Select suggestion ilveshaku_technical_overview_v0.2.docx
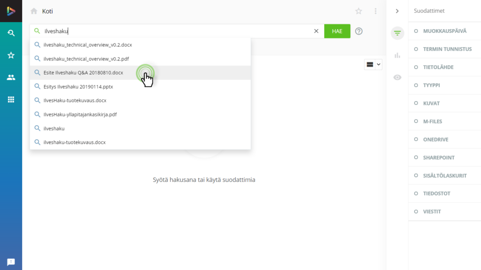This screenshot has width=481, height=270. (140, 45)
